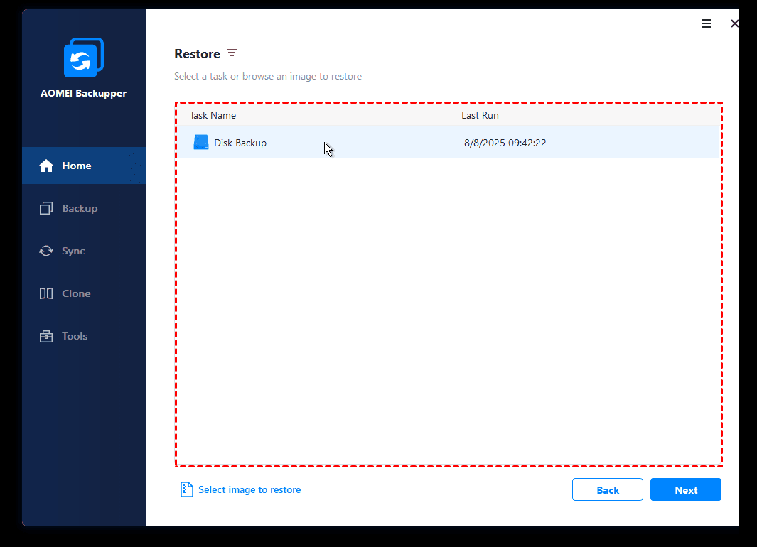The width and height of the screenshot is (757, 547).
Task: Select the Disk Backup task row
Action: point(449,143)
